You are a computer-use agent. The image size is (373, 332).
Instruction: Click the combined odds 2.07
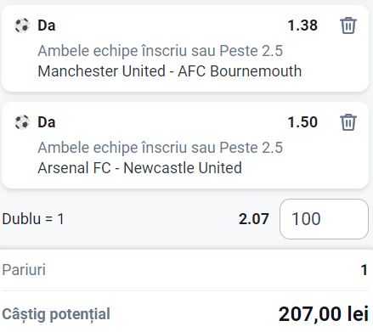click(254, 219)
